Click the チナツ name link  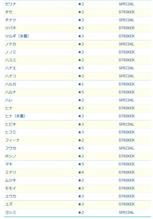click(x=10, y=20)
